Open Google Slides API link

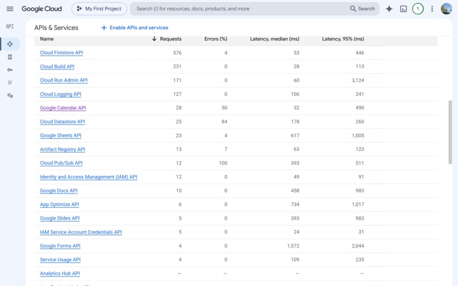(x=60, y=218)
